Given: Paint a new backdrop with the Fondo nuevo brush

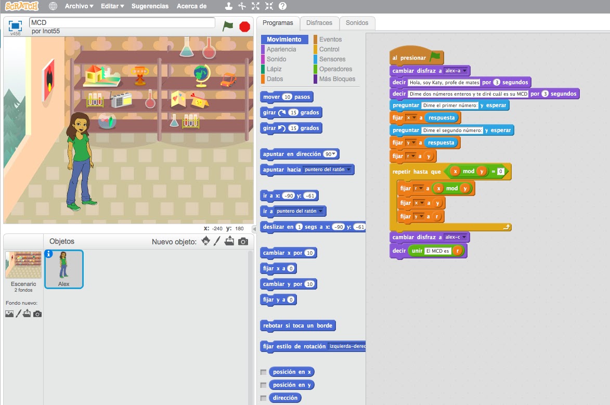Looking at the screenshot, I should coord(19,313).
